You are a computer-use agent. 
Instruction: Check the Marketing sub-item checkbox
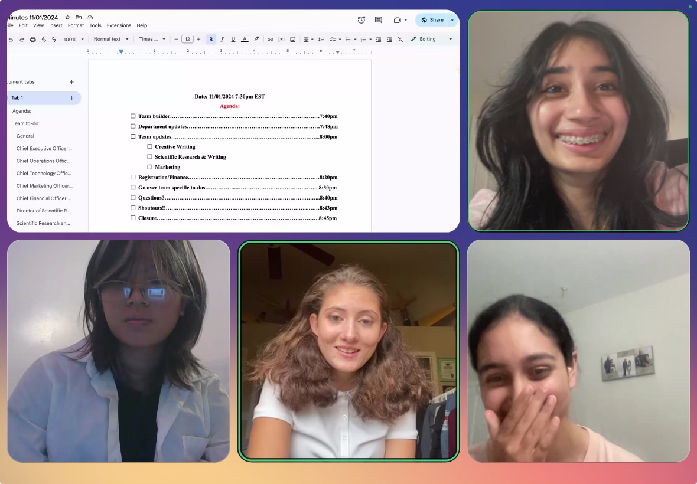[x=149, y=167]
